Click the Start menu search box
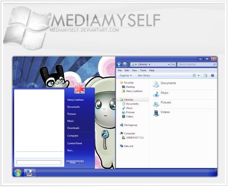 pyautogui.click(x=39, y=163)
